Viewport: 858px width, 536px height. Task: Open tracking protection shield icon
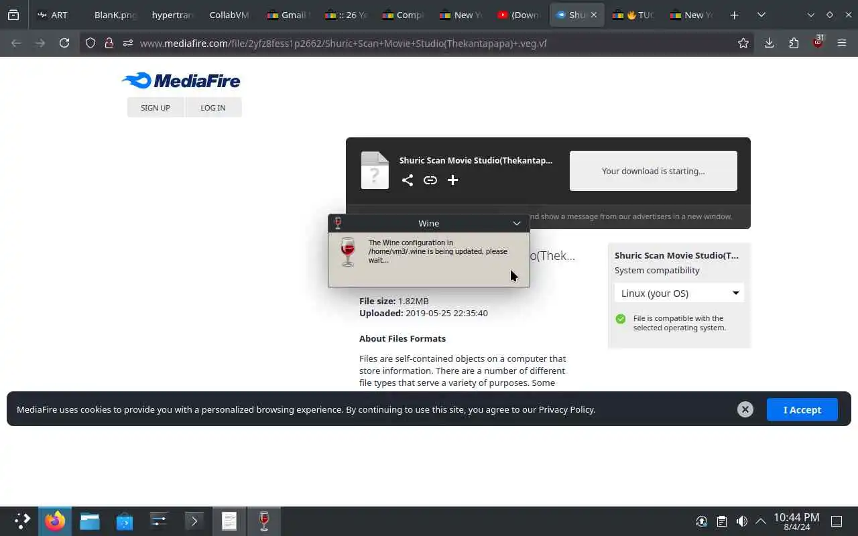coord(90,43)
